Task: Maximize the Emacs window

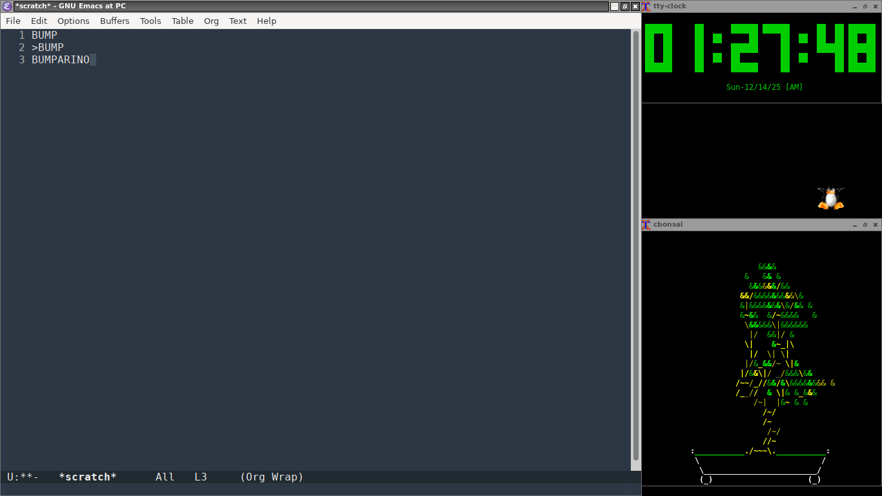Action: (625, 6)
